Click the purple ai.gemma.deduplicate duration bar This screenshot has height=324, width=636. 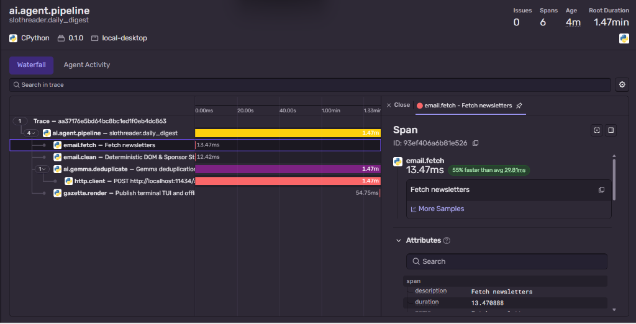click(x=288, y=169)
